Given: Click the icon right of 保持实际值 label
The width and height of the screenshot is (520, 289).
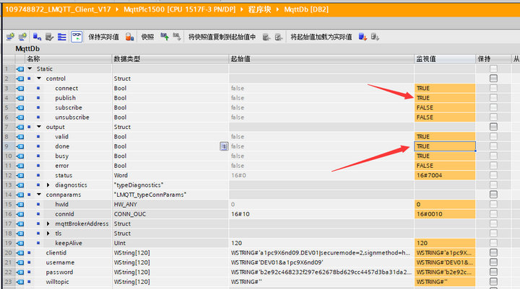Looking at the screenshot, I should click(x=129, y=36).
